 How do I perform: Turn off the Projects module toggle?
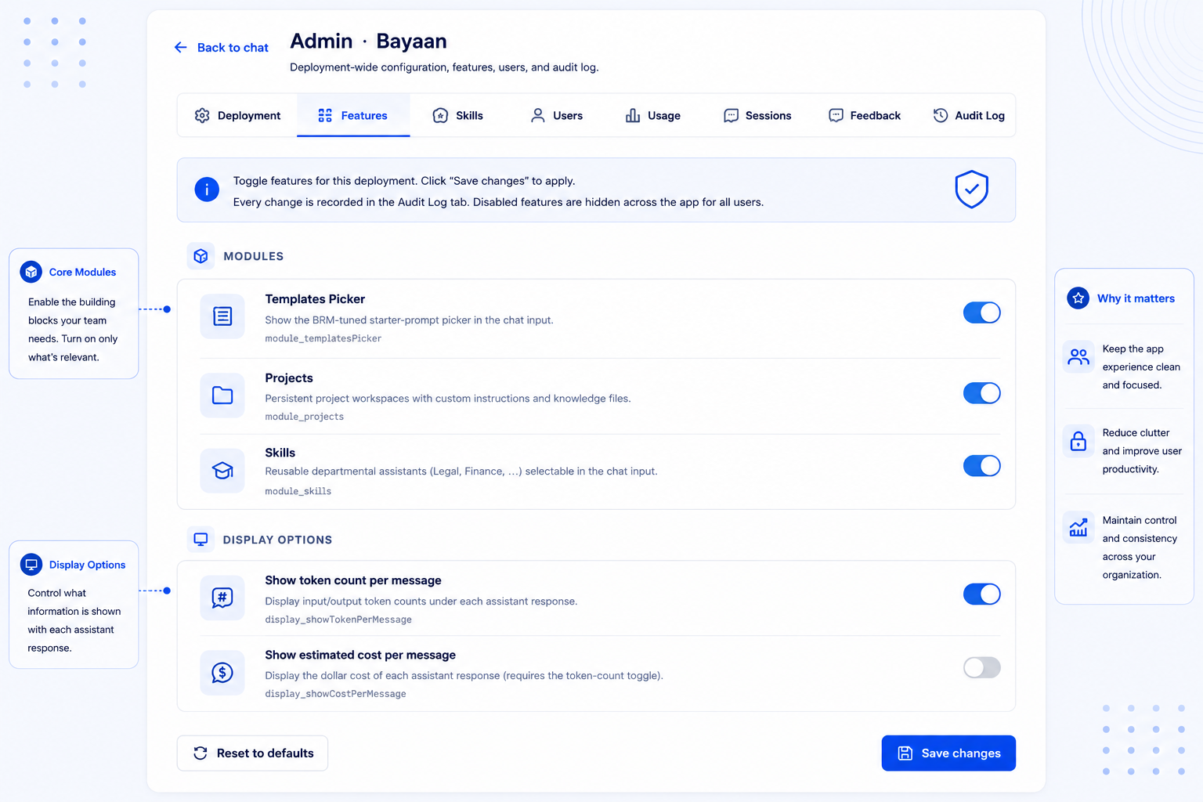coord(982,393)
